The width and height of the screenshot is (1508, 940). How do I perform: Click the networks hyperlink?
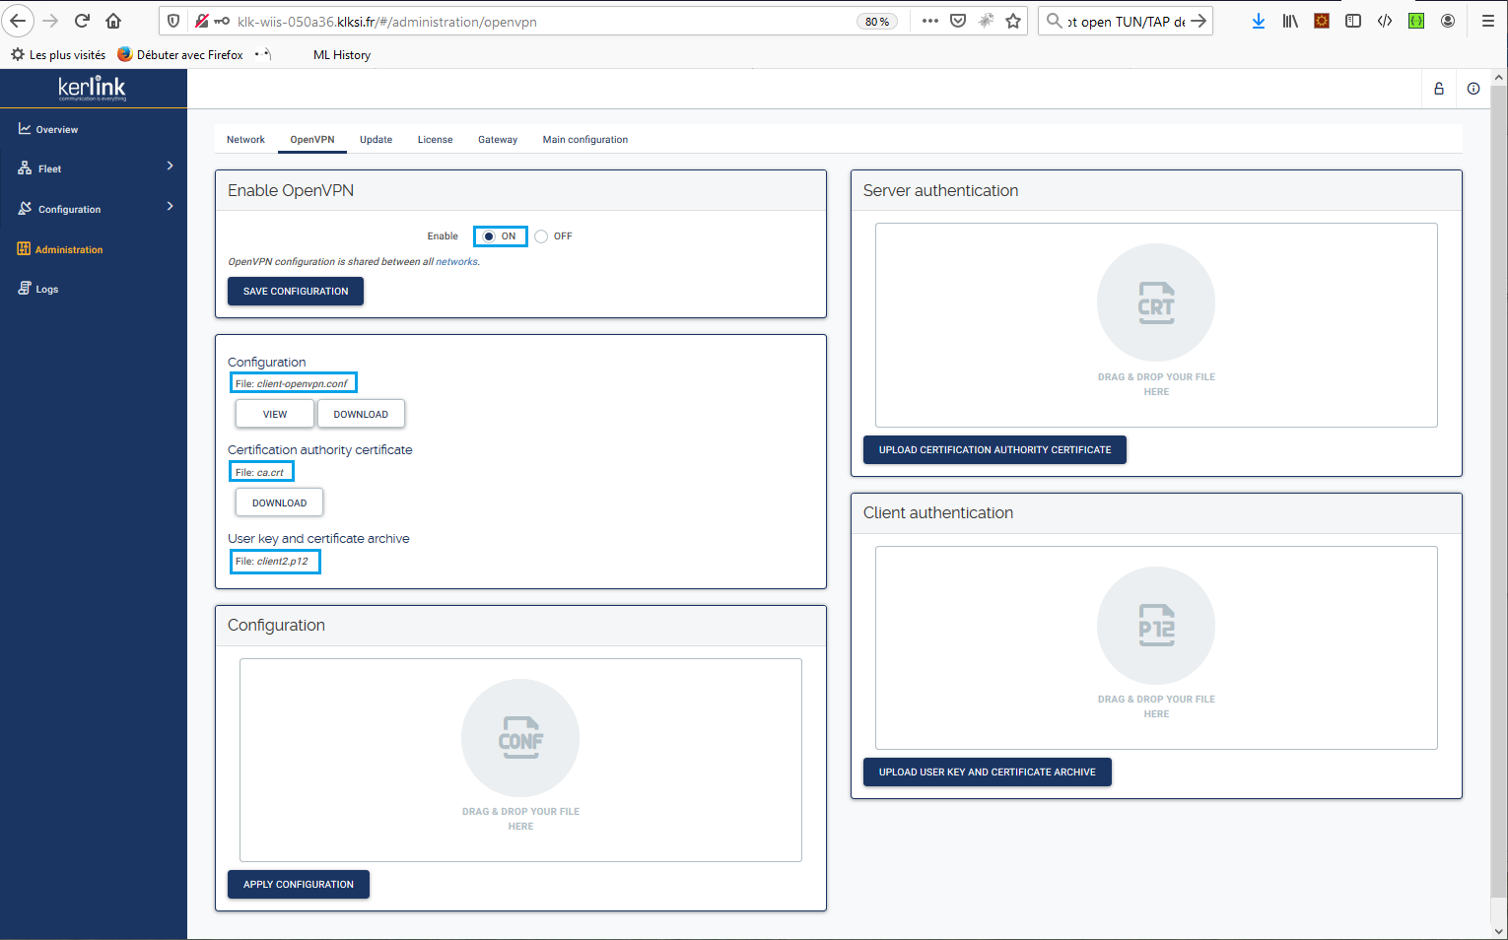point(456,262)
